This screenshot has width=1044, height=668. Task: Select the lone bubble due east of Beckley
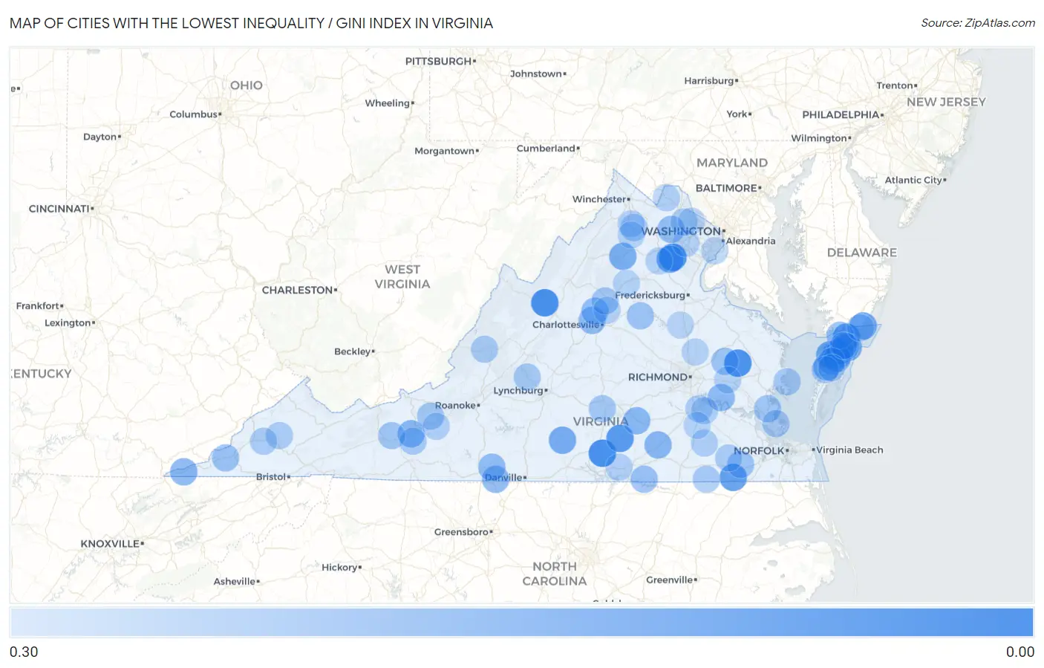point(484,348)
